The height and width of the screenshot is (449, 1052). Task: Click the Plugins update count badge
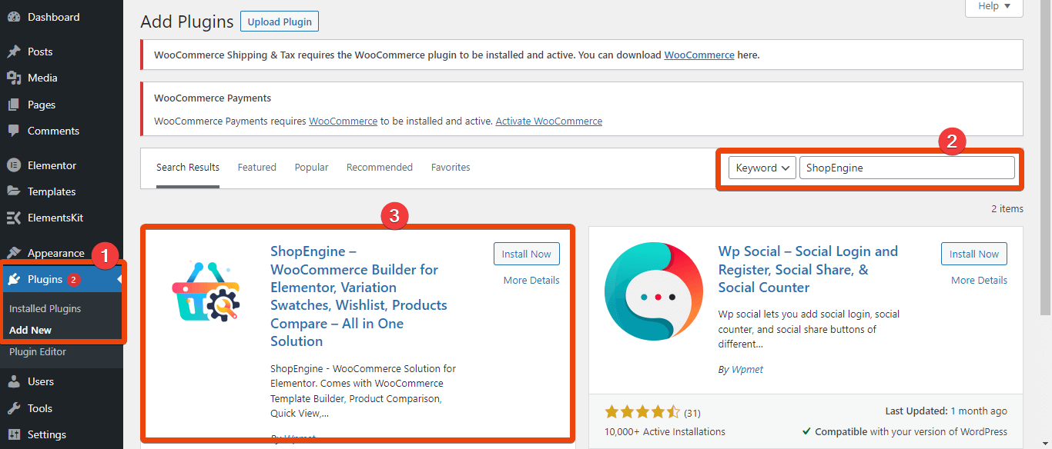point(73,279)
